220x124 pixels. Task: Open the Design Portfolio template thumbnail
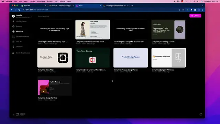tap(54, 86)
